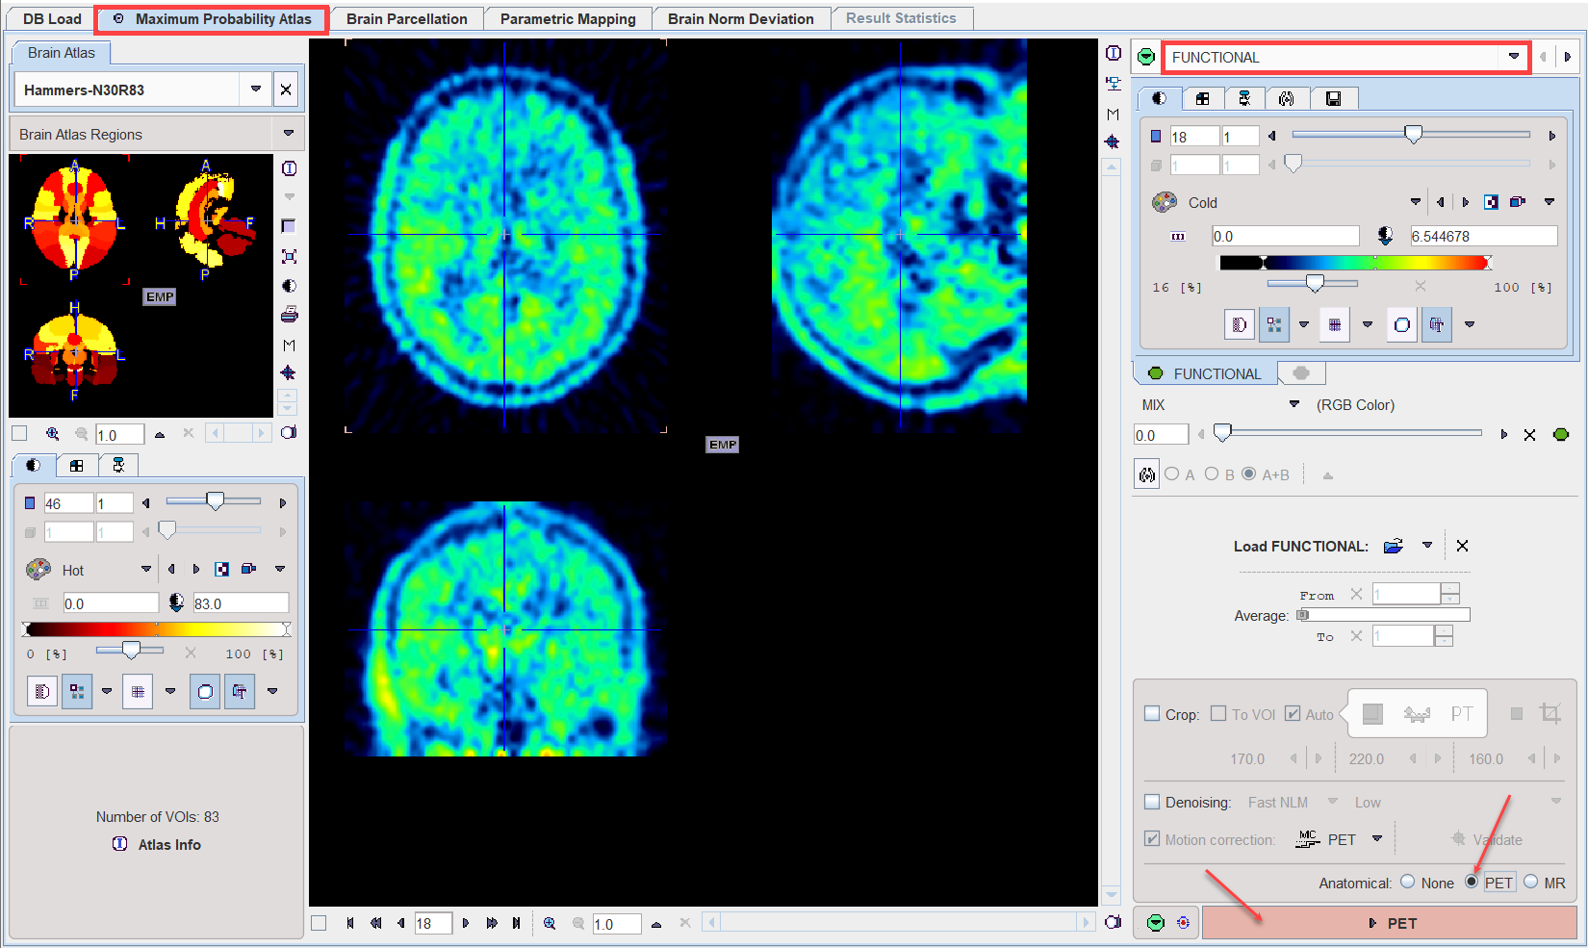Choose the A+B fusion radio option
Viewport: 1588px width, 948px height.
click(1249, 474)
